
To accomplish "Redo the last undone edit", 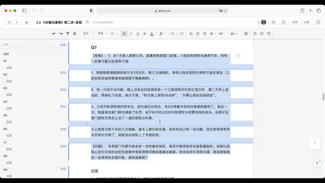I will click(61, 34).
